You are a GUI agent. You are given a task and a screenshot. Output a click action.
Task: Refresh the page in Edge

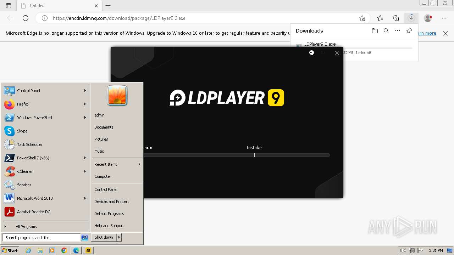[26, 18]
